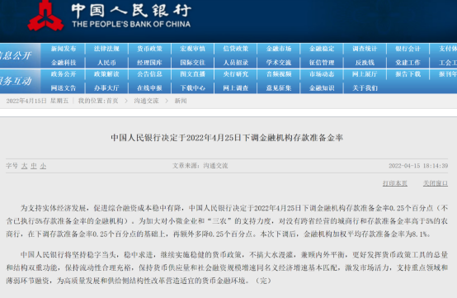Image resolution: width=457 pixels, height=298 pixels.
Task: Open the 新闻发布 menu item
Action: (64, 49)
